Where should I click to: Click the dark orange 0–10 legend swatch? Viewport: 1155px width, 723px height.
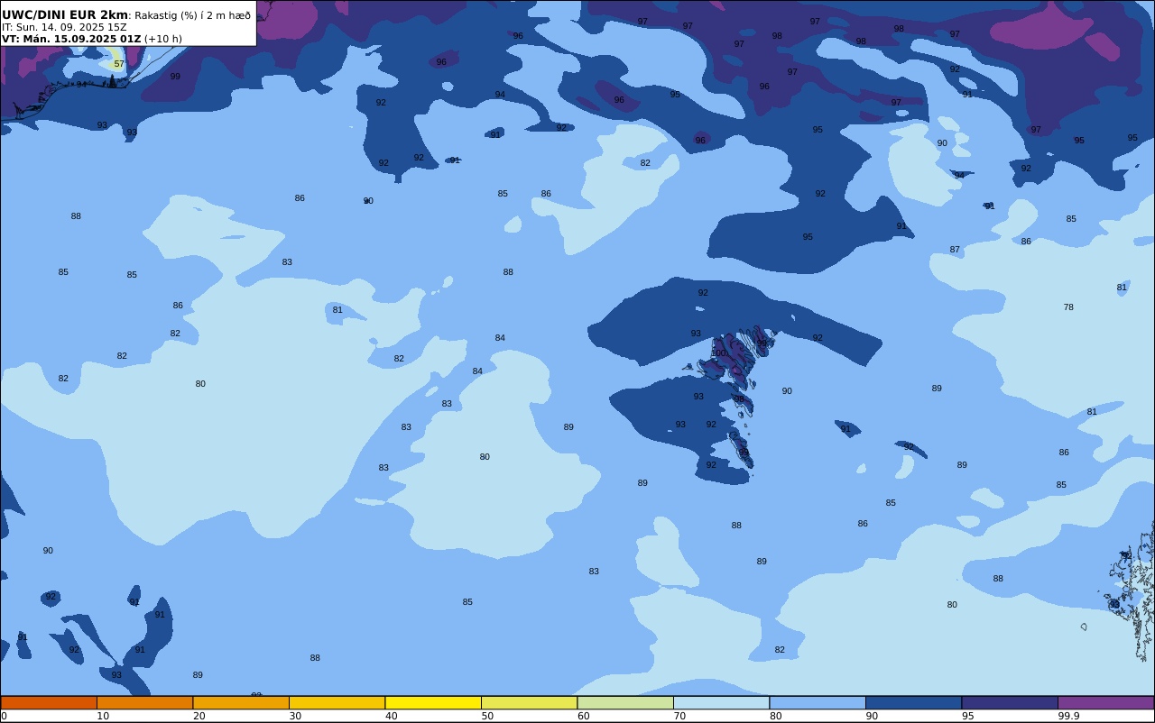[x=49, y=702]
